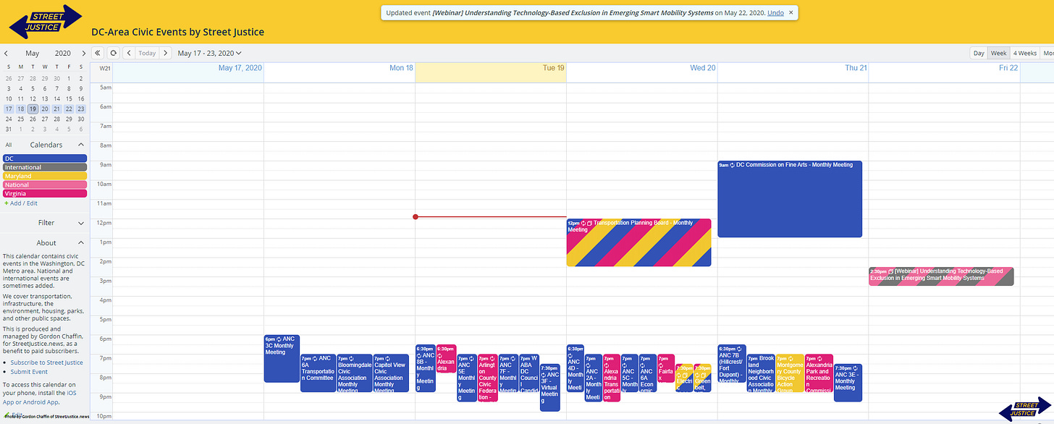The image size is (1054, 424).
Task: Go to the next week
Action: (166, 53)
